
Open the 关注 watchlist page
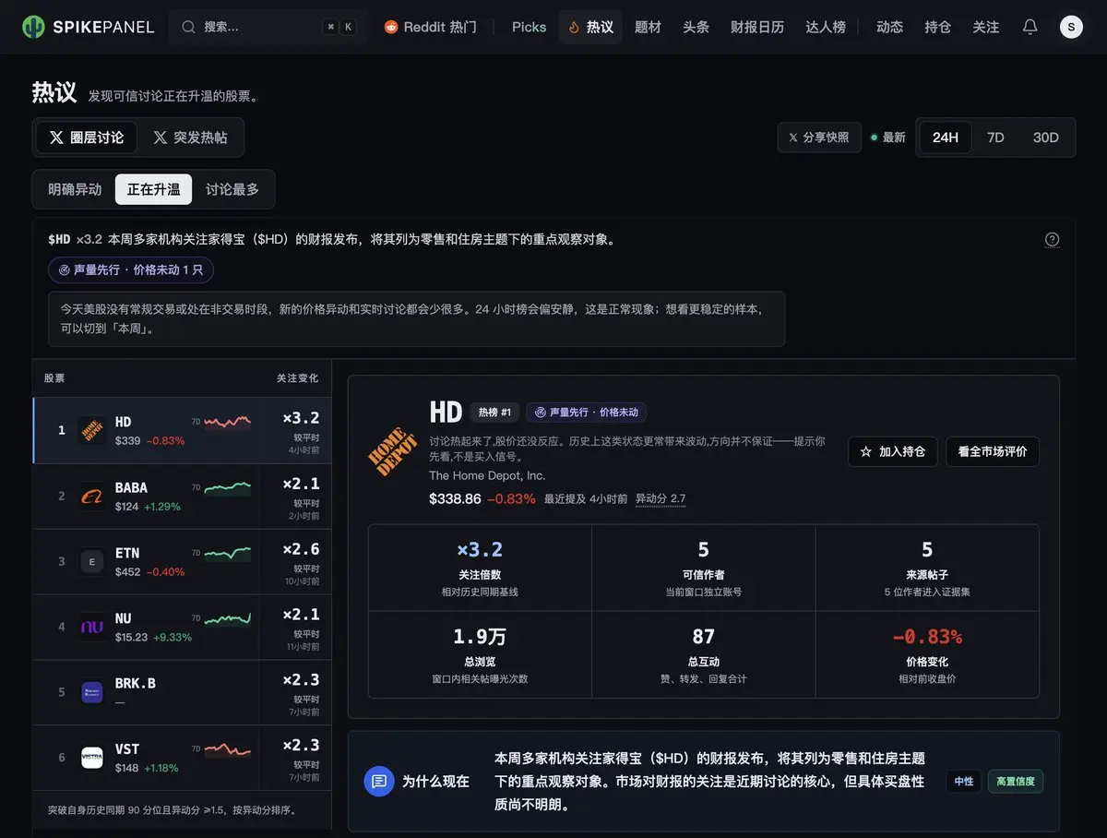coord(985,27)
